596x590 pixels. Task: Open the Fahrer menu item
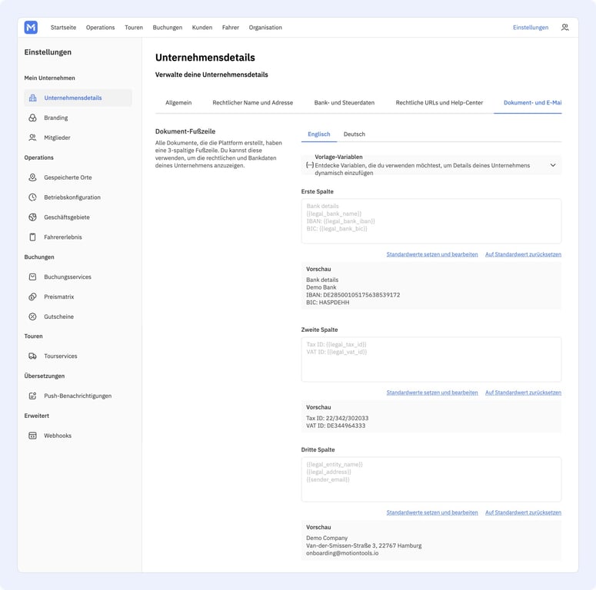[x=231, y=28]
